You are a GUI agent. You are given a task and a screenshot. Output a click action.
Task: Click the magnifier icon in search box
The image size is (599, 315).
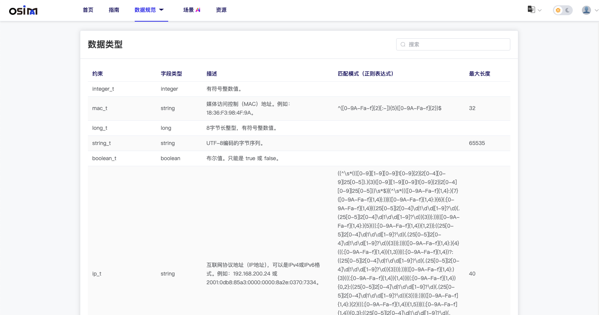coord(403,44)
